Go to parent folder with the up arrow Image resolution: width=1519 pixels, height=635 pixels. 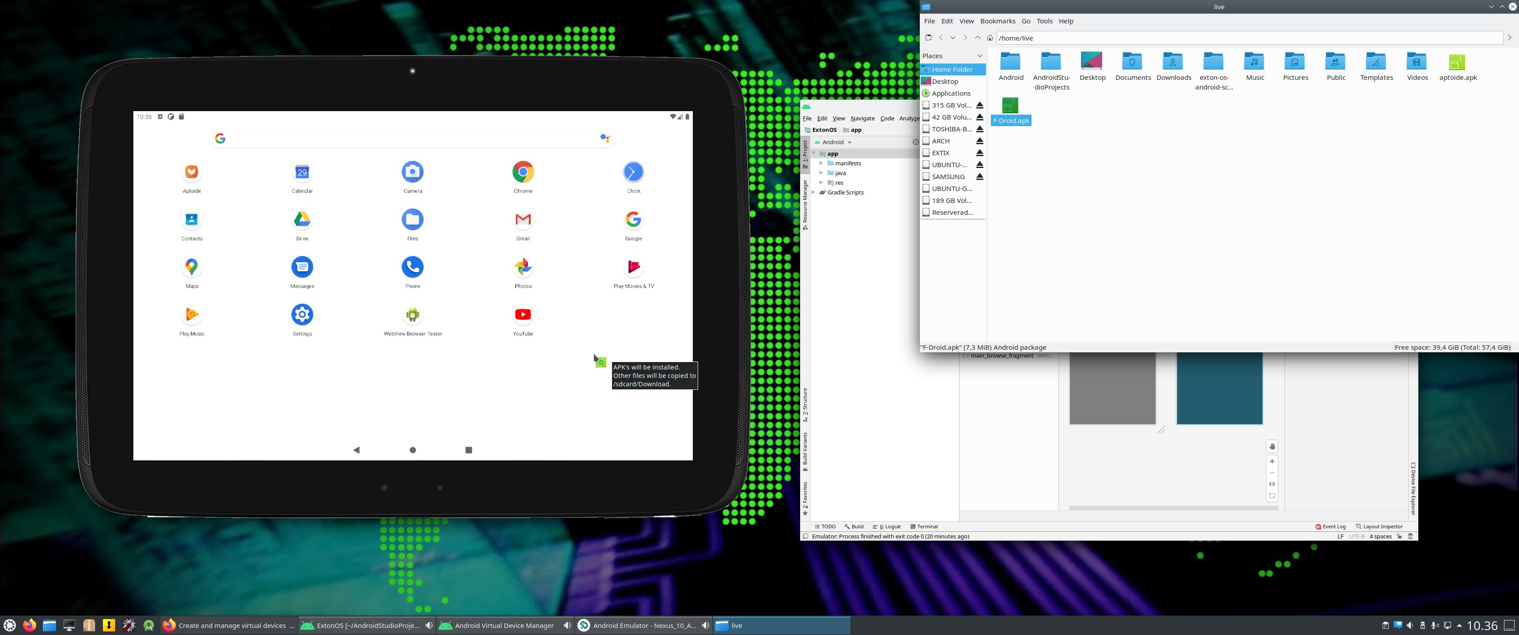(x=977, y=37)
